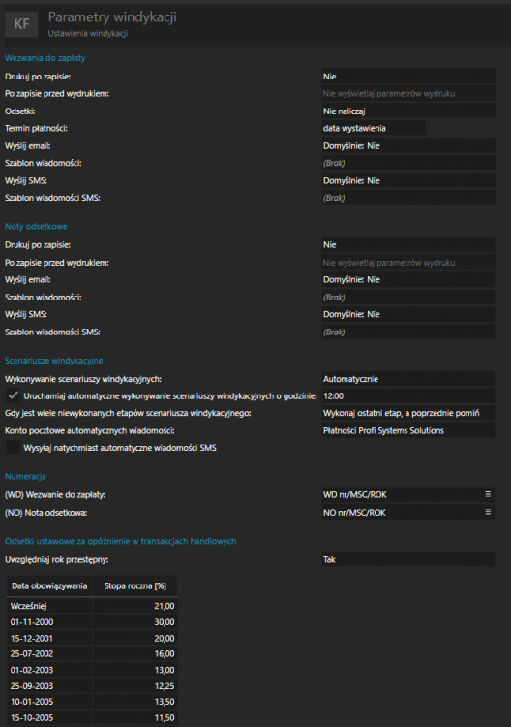
Task: Click Numeracja section heading
Action: pos(25,476)
